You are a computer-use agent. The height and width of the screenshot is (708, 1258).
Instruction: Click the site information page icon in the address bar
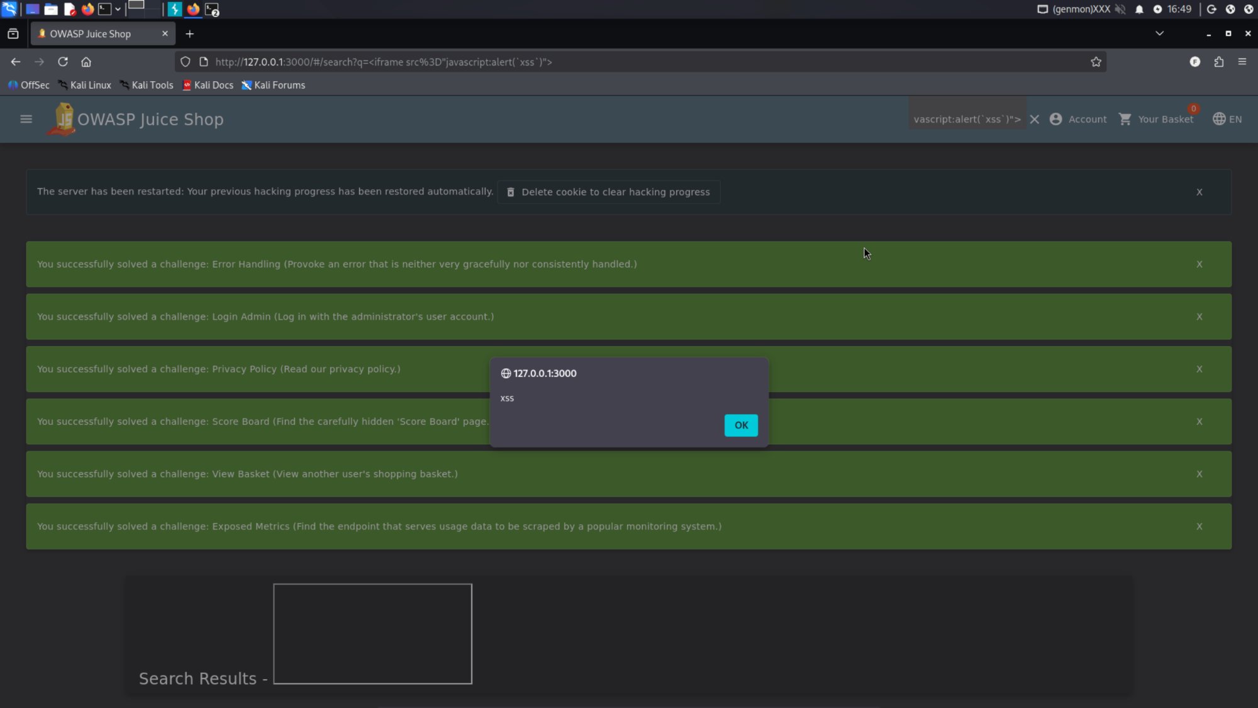[x=203, y=62]
